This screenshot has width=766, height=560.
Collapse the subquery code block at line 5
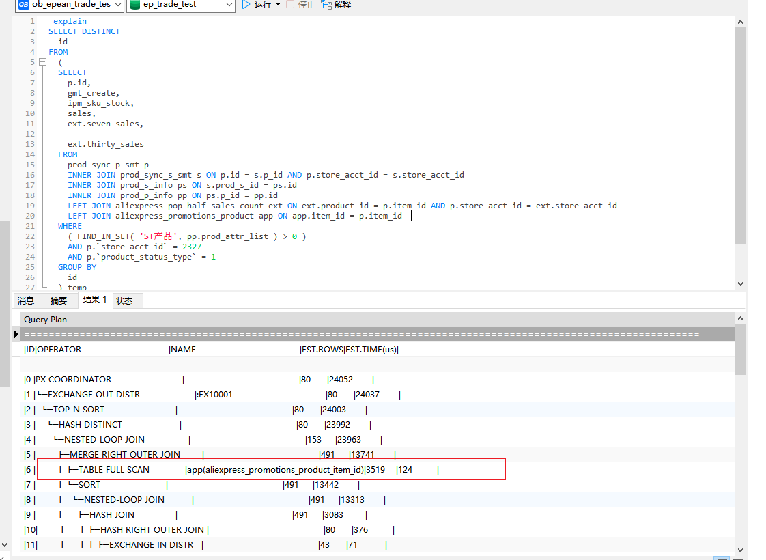(x=43, y=61)
